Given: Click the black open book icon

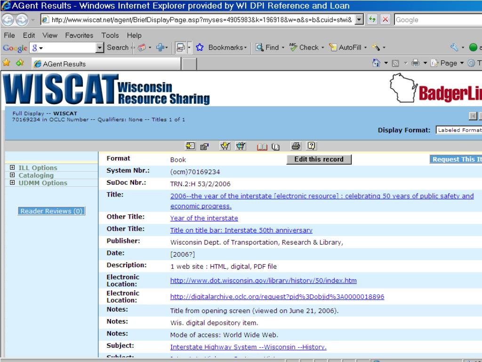Looking at the screenshot, I should [x=276, y=147].
